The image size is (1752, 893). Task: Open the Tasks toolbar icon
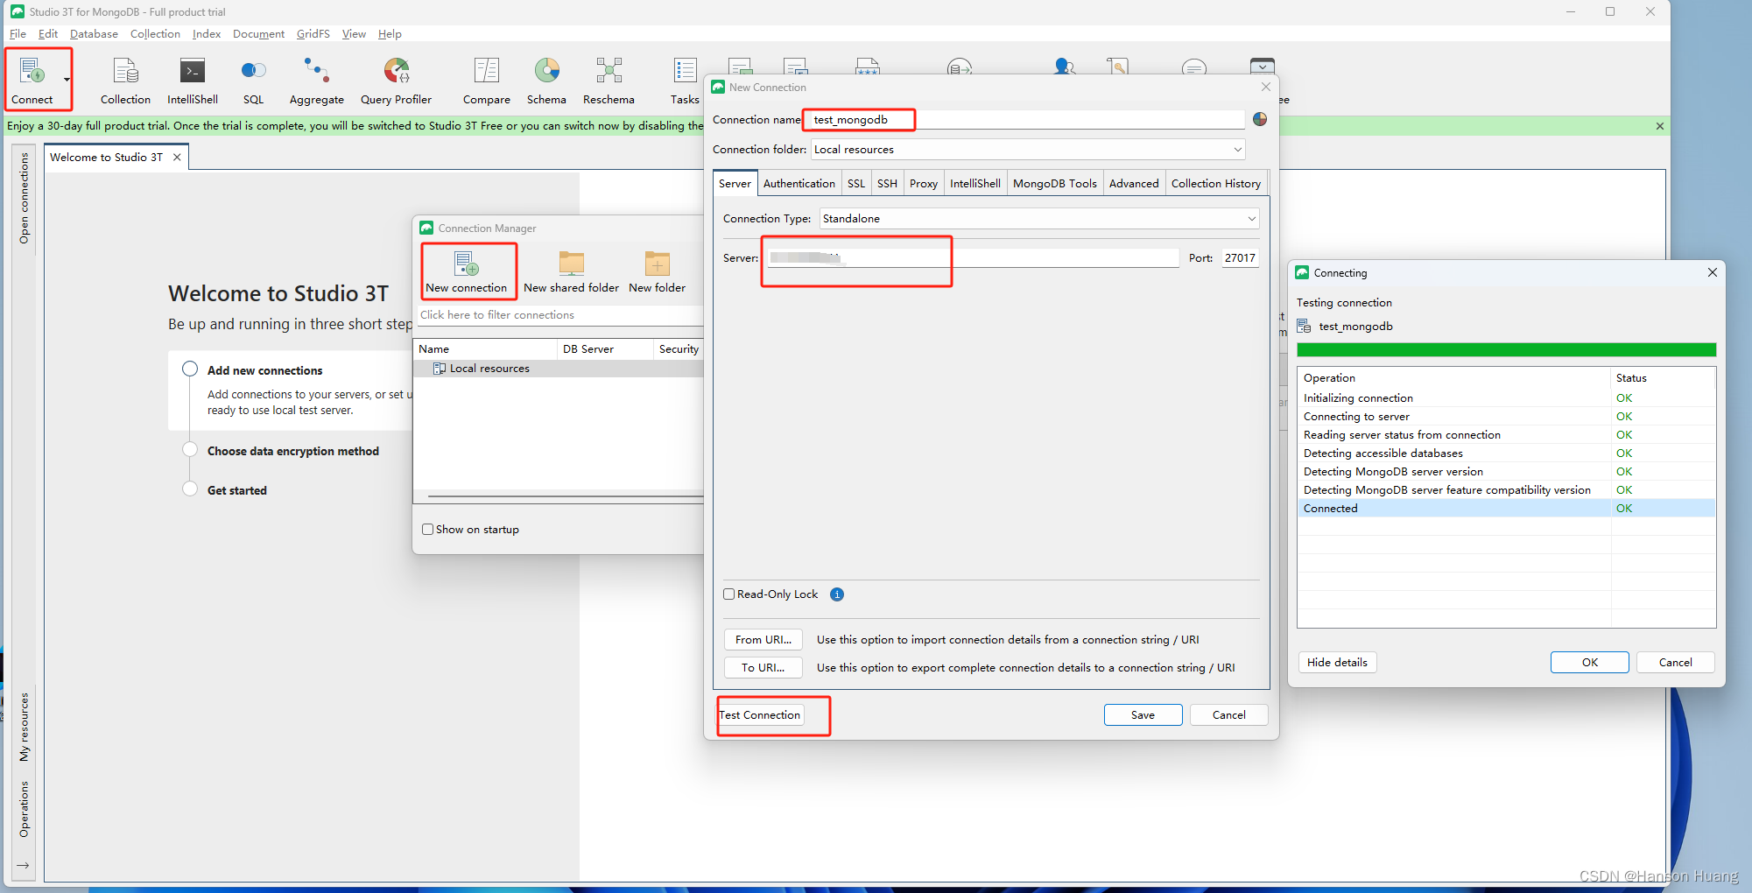pyautogui.click(x=685, y=70)
